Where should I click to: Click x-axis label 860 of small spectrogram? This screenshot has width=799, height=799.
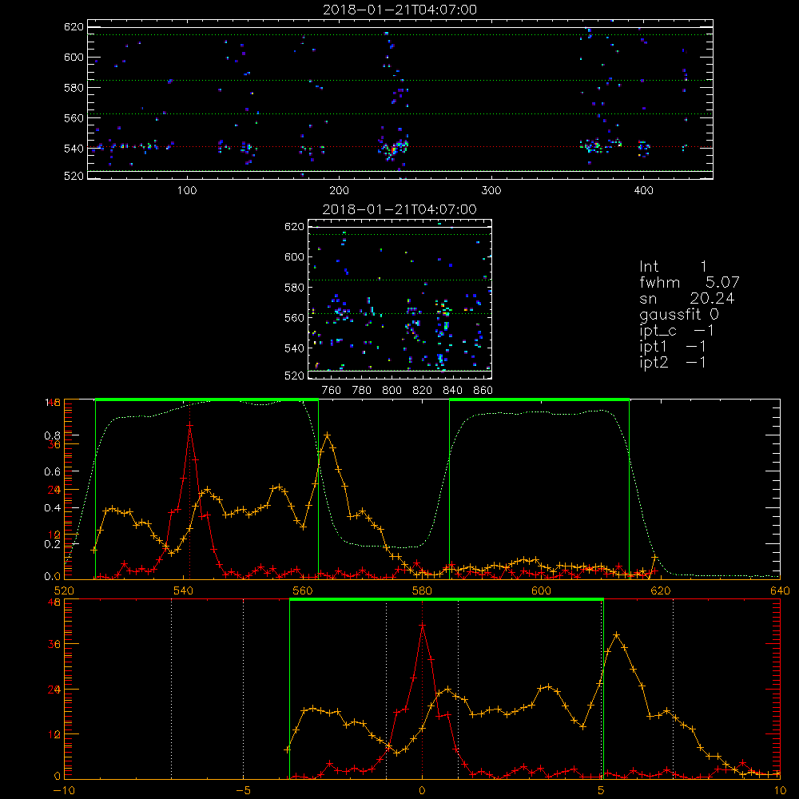click(483, 391)
